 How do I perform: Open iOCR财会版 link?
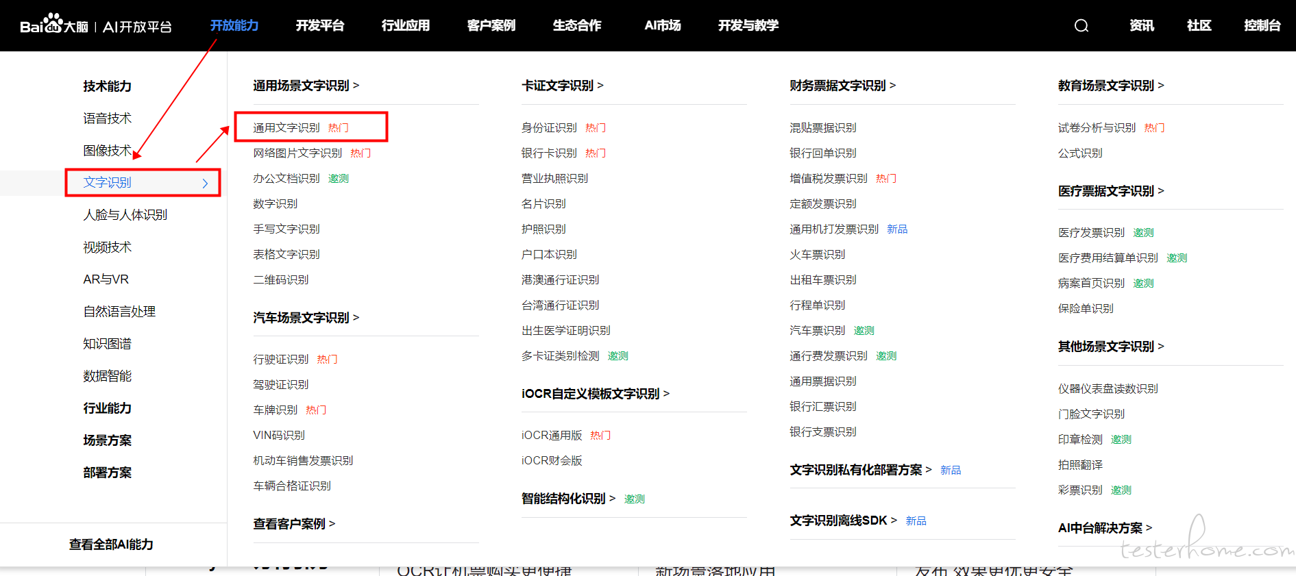(x=552, y=461)
